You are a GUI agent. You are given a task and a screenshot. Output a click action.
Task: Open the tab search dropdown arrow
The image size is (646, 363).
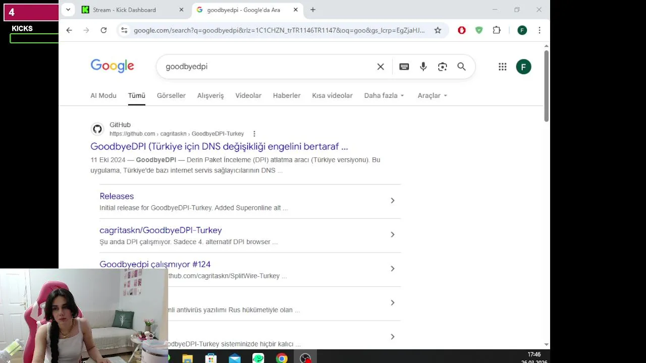pyautogui.click(x=68, y=10)
